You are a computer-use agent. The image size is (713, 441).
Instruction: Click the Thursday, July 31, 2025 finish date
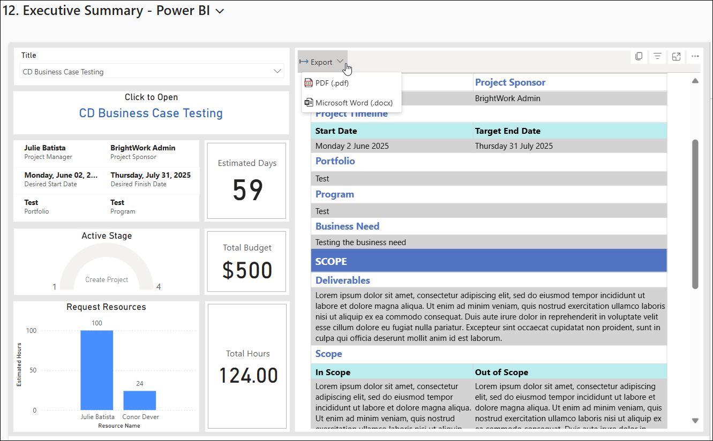(x=151, y=176)
